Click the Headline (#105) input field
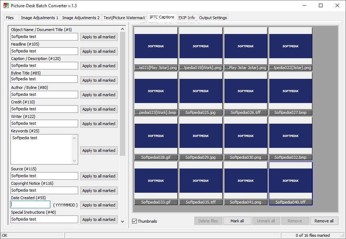Image resolution: width=346 pixels, height=239 pixels. coord(45,51)
